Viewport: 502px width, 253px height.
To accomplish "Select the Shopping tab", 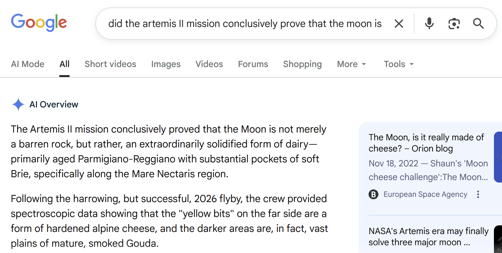I will coord(302,64).
